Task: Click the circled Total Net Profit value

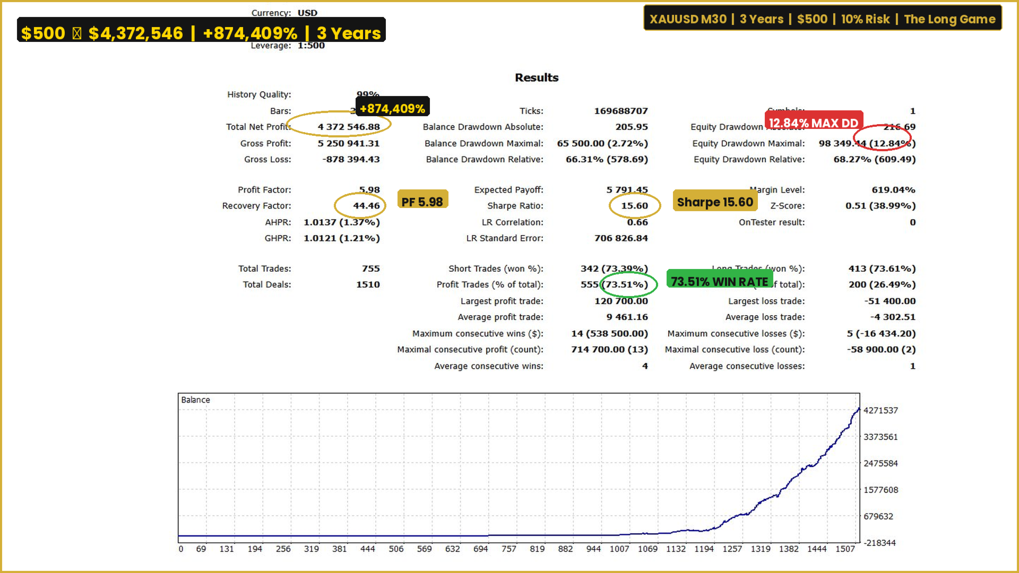Action: (x=348, y=127)
